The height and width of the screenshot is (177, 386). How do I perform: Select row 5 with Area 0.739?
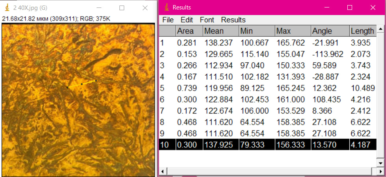(268, 88)
